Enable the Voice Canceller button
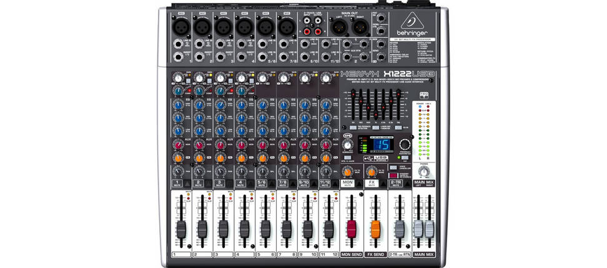607x268 pixels. (x=393, y=167)
